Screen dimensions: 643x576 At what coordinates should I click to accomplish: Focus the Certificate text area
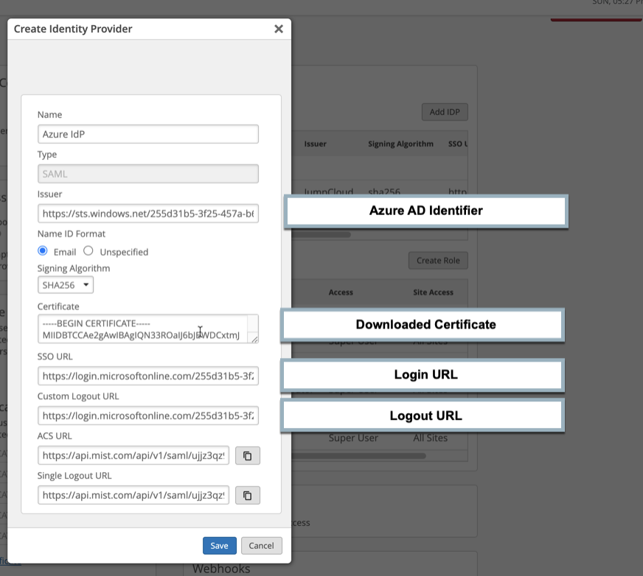144,329
